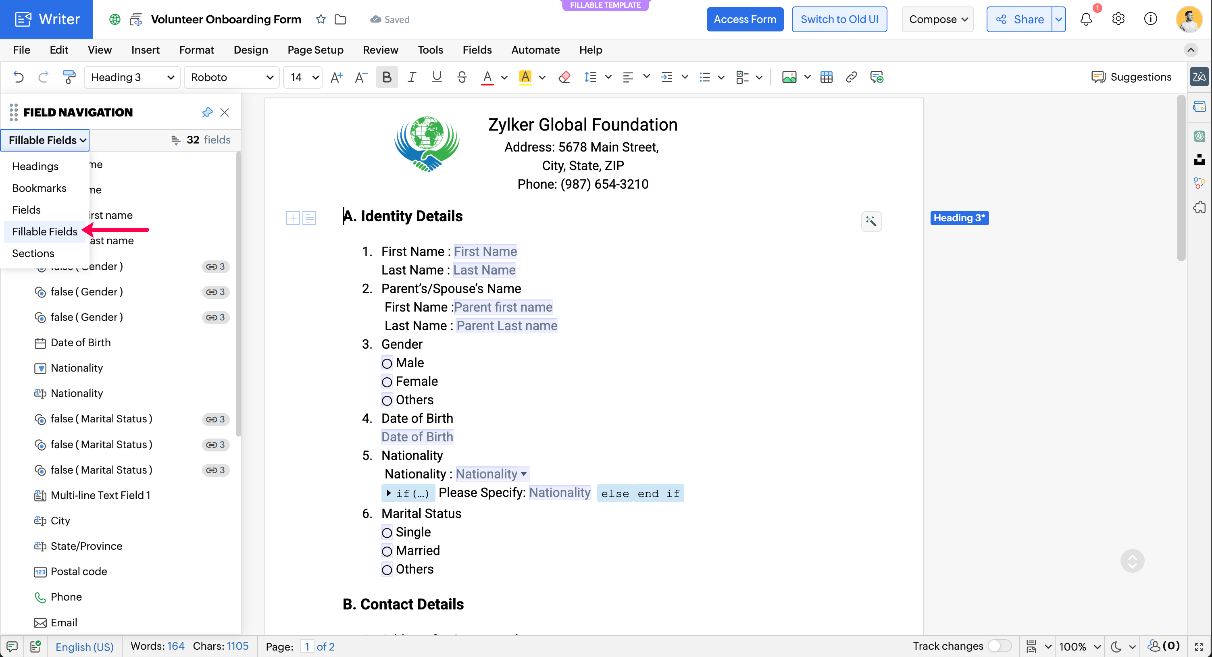This screenshot has height=657, width=1212.
Task: Expand the Compose dropdown
Action: 937,19
